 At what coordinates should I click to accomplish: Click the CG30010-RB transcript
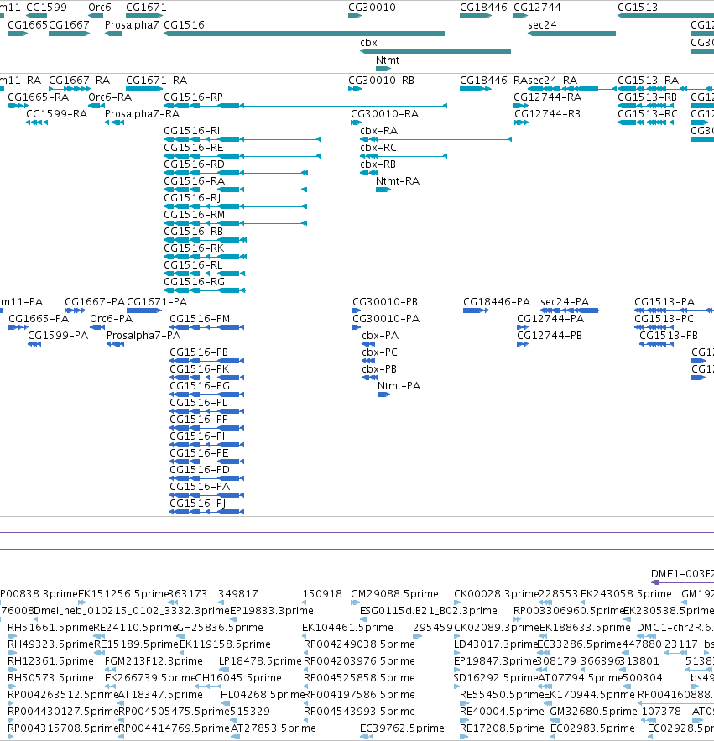(356, 89)
